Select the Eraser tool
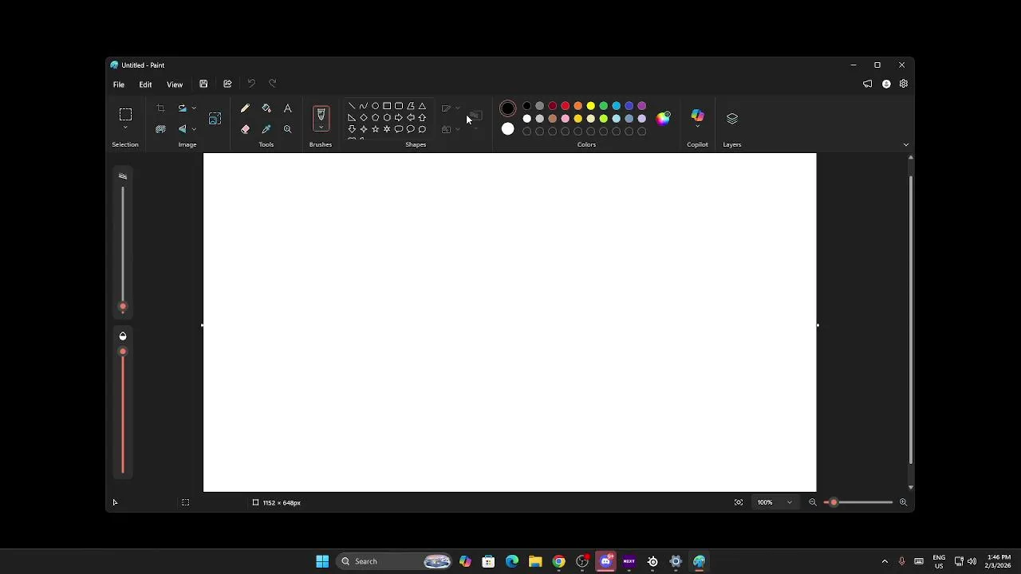 pos(245,129)
